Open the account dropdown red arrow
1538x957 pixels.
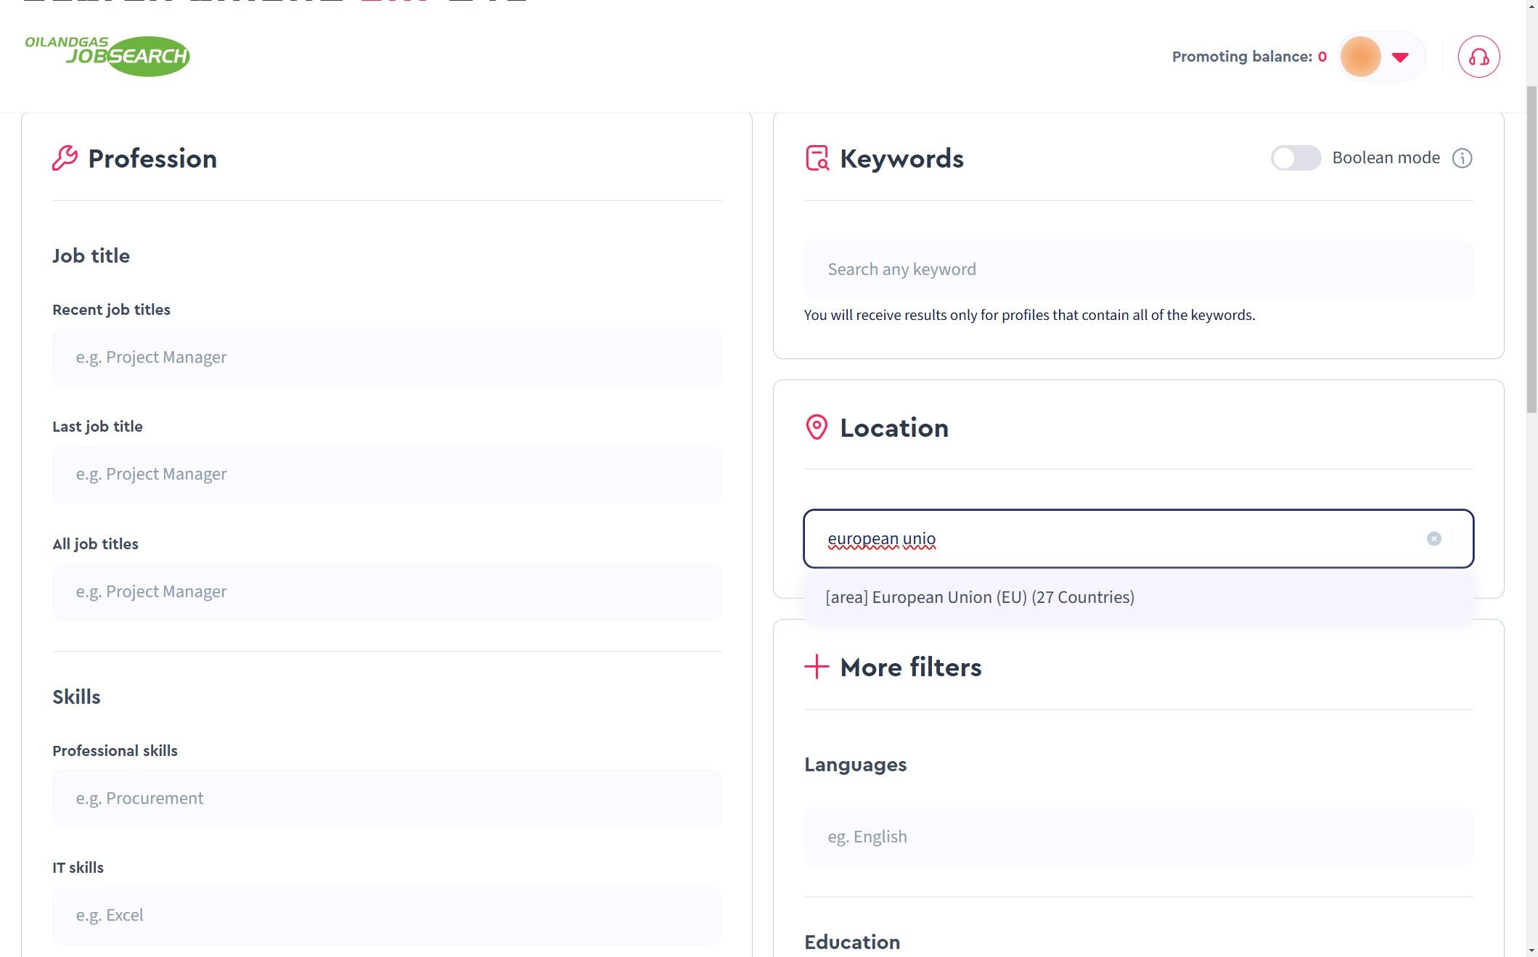[x=1400, y=57]
